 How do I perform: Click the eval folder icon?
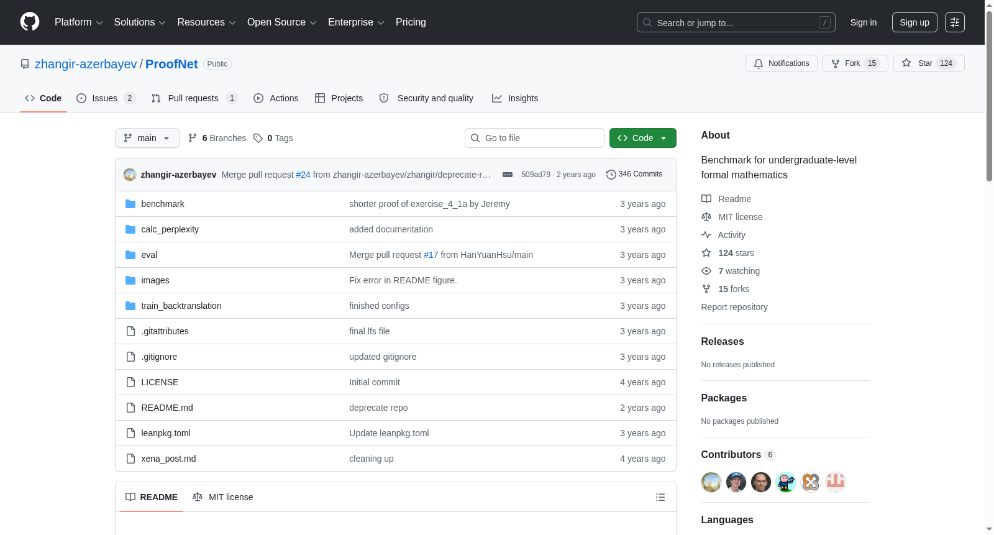[x=130, y=255]
